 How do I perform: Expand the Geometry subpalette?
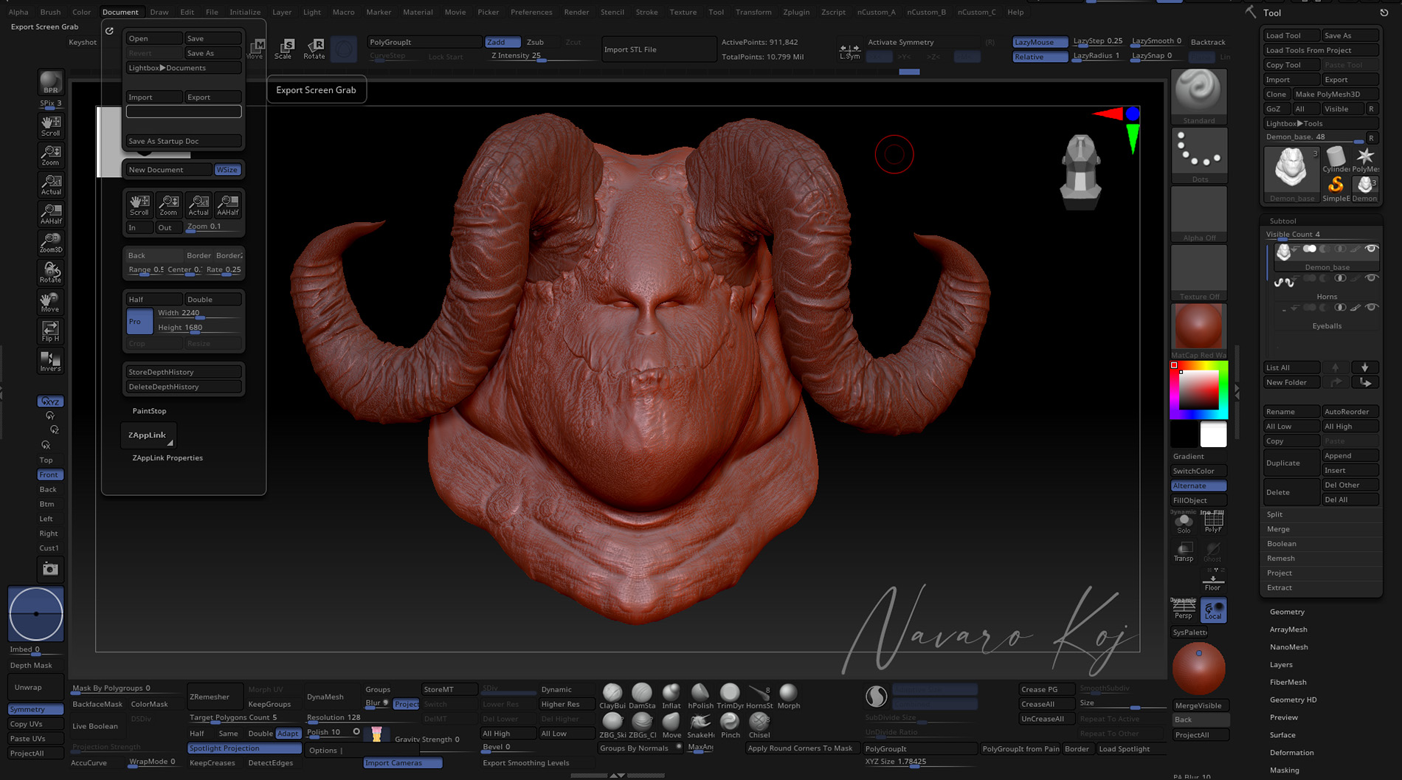[1287, 612]
